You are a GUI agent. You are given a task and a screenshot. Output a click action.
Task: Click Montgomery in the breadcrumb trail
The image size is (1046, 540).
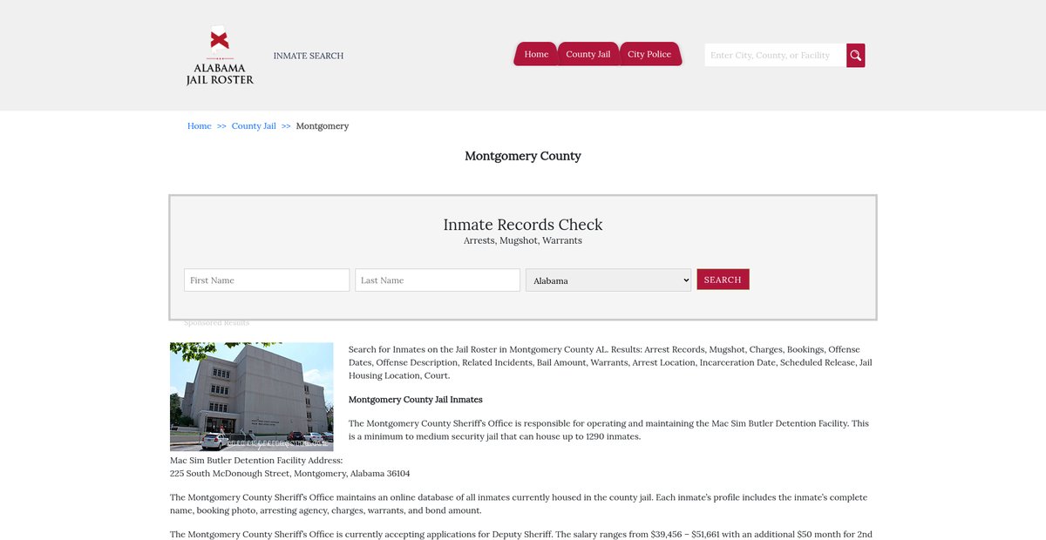pyautogui.click(x=323, y=126)
